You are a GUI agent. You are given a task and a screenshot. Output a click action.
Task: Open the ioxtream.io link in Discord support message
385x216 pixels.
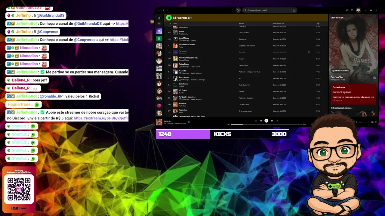click(101, 118)
